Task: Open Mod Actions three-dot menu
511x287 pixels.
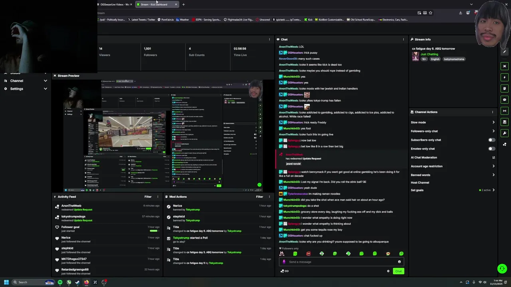Action: pos(269,197)
